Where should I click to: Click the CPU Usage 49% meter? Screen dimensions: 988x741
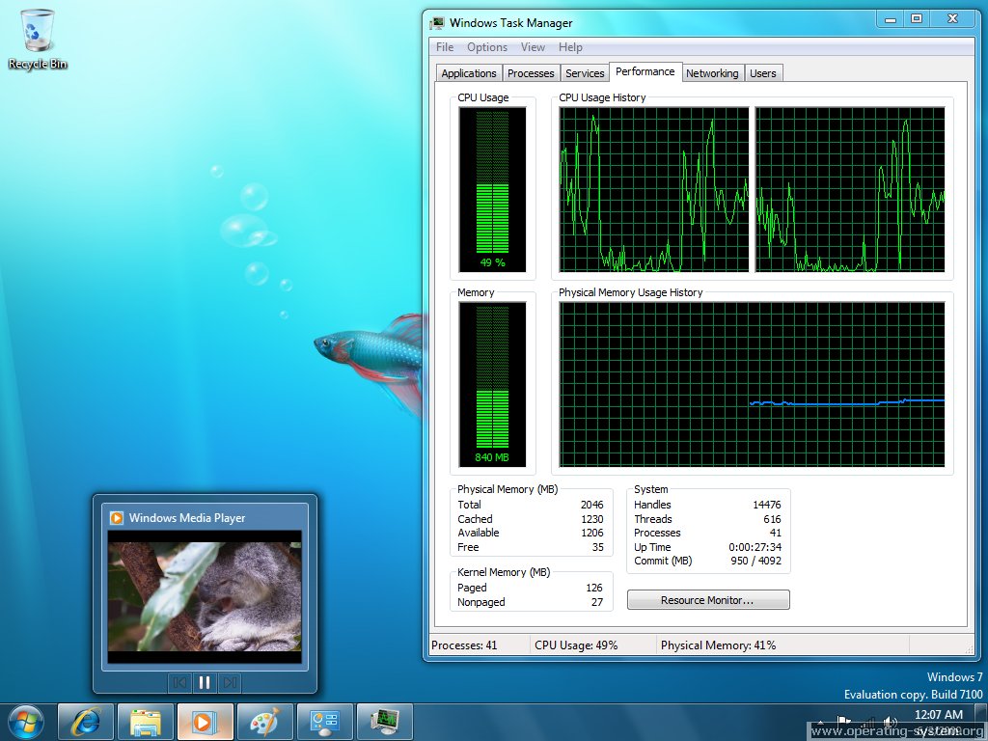[x=492, y=190]
